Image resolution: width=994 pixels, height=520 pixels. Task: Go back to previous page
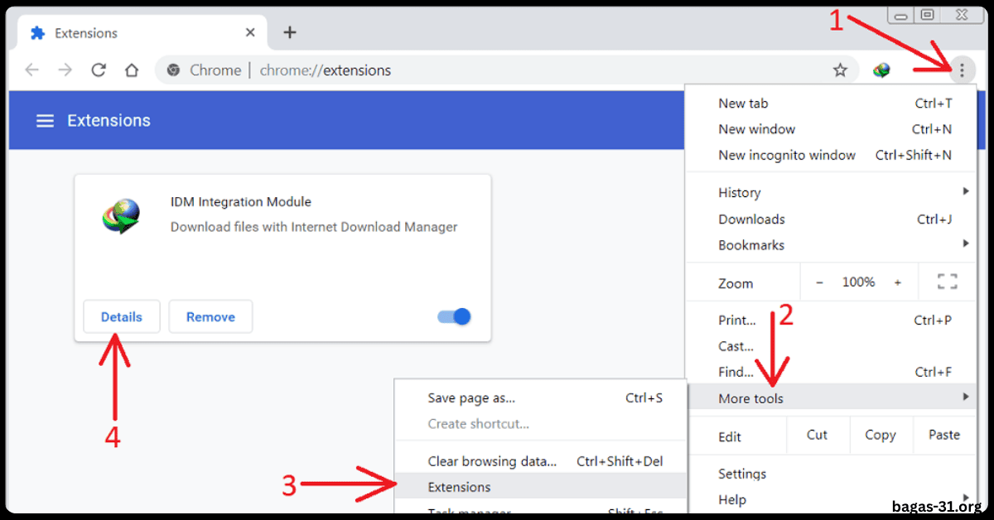31,70
